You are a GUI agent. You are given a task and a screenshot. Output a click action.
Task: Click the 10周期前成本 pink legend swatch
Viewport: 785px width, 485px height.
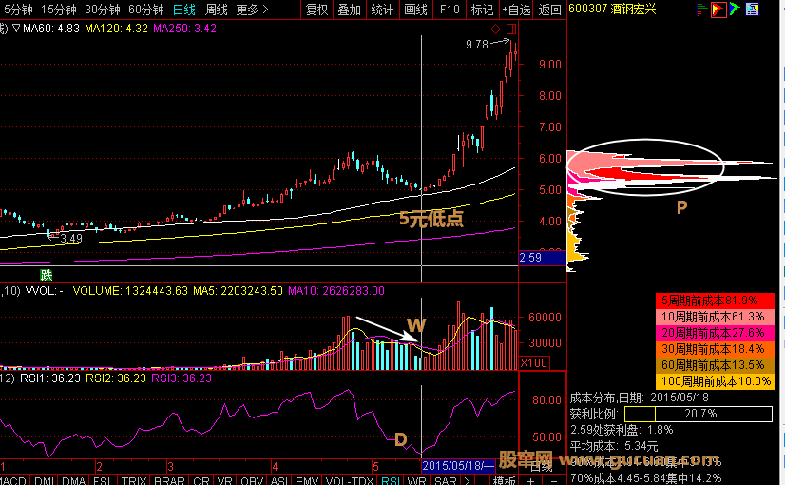pos(716,317)
